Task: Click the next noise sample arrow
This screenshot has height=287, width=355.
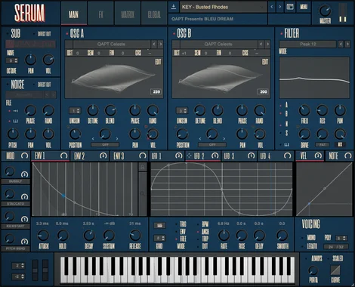Action: click(x=54, y=94)
